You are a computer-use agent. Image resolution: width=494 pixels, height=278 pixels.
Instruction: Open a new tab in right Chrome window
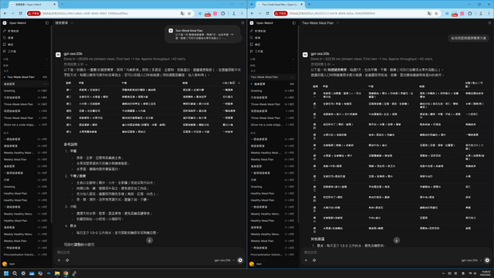click(309, 5)
